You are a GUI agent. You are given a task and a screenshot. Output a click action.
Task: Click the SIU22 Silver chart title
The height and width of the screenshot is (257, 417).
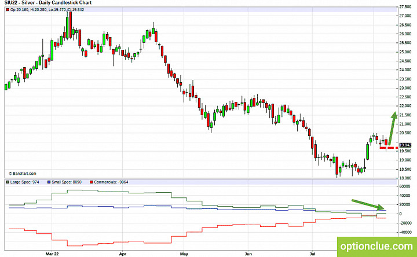click(48, 3)
